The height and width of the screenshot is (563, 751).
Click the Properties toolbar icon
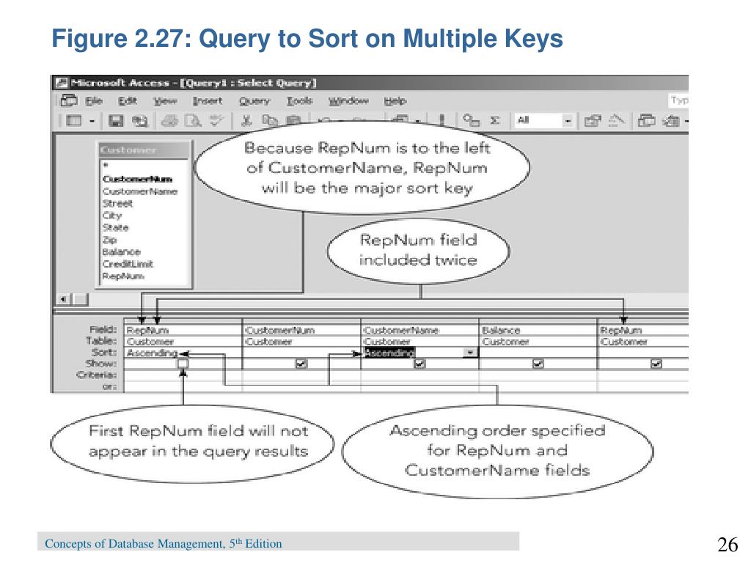pyautogui.click(x=593, y=121)
